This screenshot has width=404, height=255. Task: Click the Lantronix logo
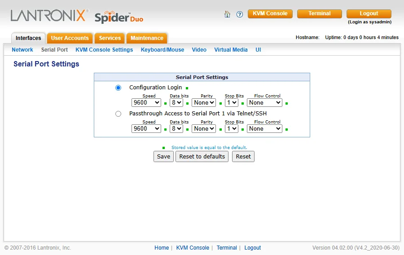point(50,15)
